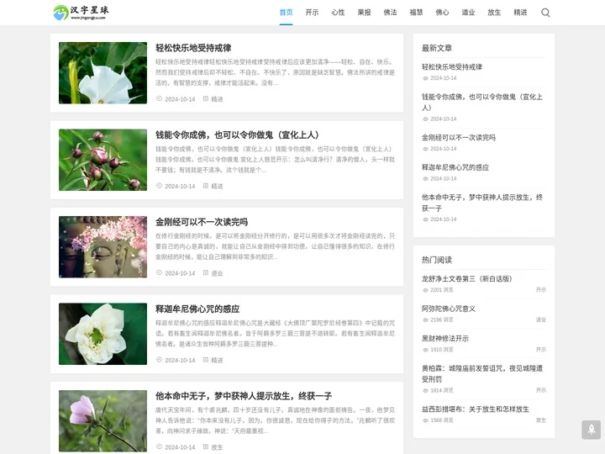Viewport: 605px width, 454px height.
Task: Open main-list article 钱能令你成佛，也可以令你做鬼
Action: click(237, 135)
